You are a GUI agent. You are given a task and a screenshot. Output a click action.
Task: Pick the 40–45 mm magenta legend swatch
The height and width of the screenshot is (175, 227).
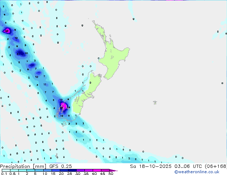coord(97,170)
